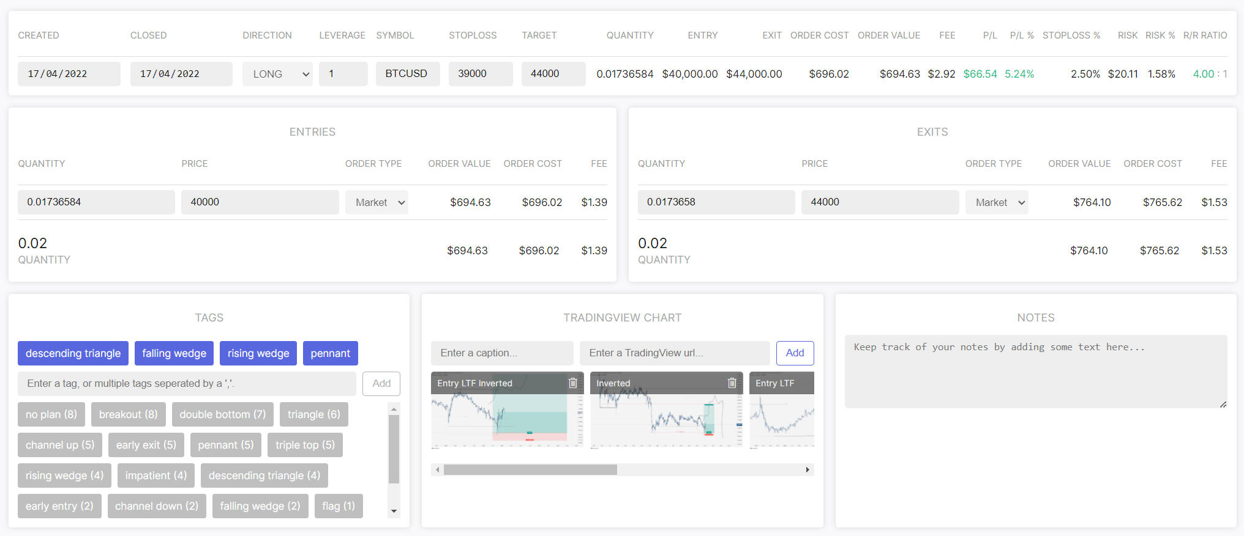Remove the selected falling wedge tag
The height and width of the screenshot is (536, 1244).
174,353
